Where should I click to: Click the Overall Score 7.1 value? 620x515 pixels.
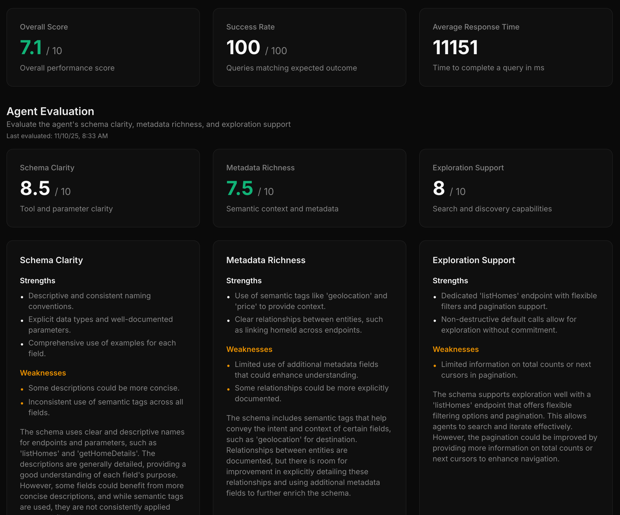pyautogui.click(x=31, y=47)
